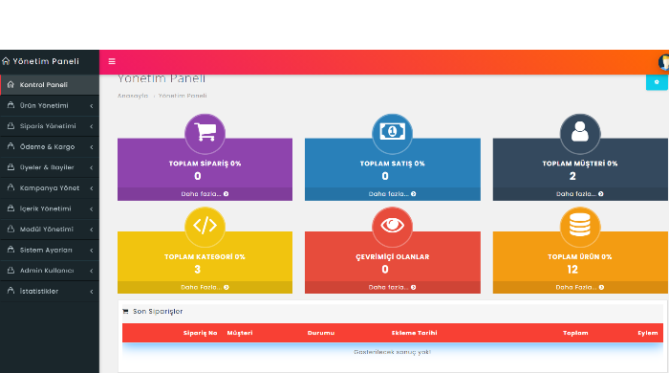Expand the chevron next to Sistem Ayarları
669x373 pixels.
92,251
